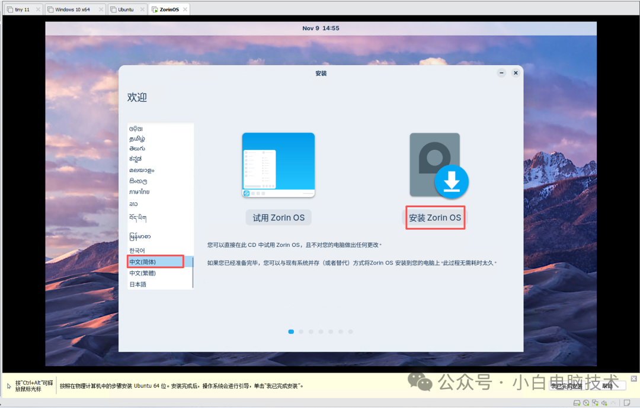Select 日本語 in the language list
Image resolution: width=640 pixels, height=408 pixels.
click(138, 284)
